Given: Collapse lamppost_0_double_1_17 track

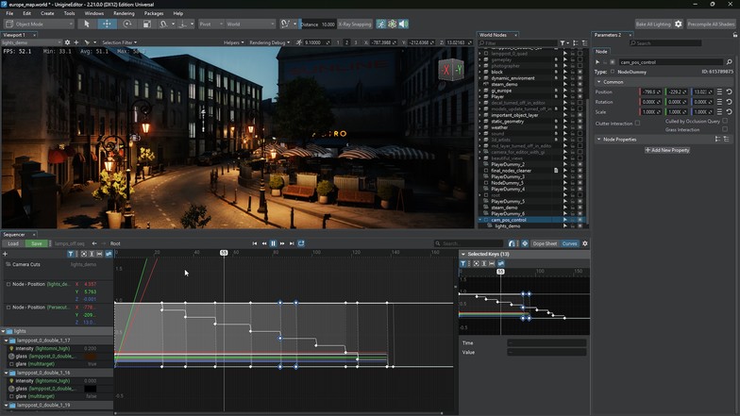Looking at the screenshot, I should point(6,340).
